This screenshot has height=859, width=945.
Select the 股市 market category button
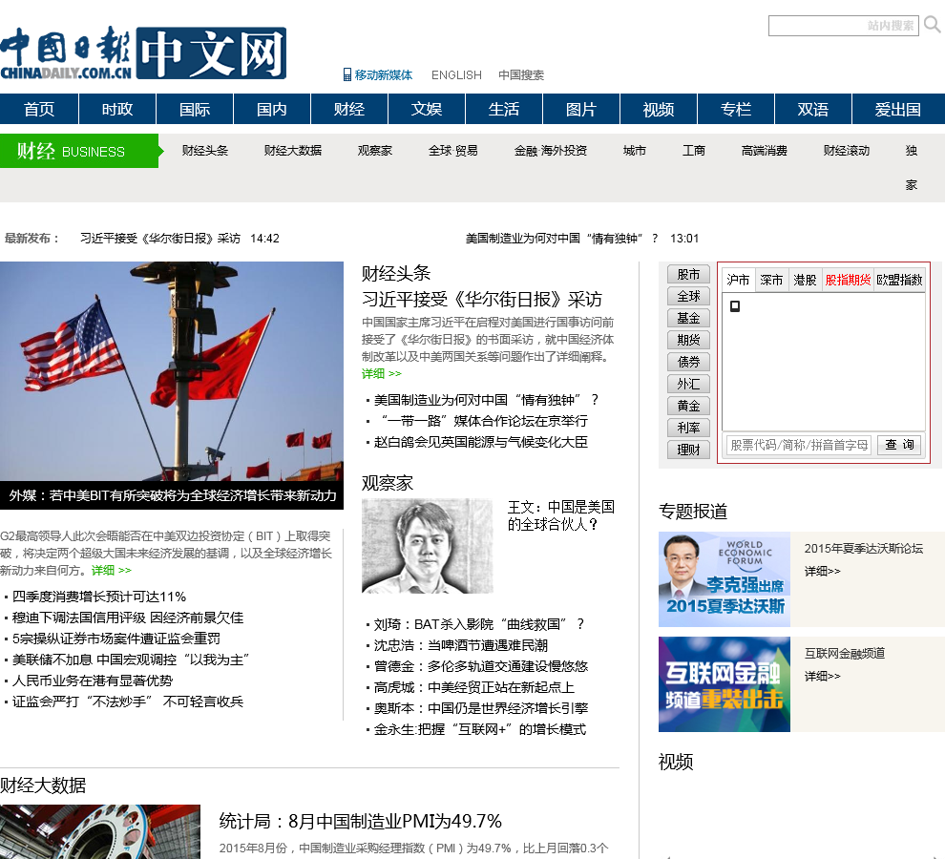(689, 274)
